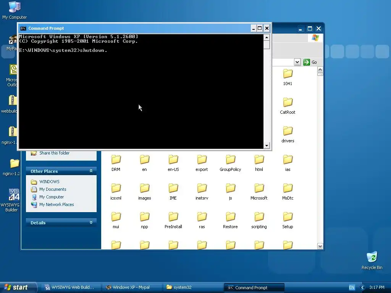Image resolution: width=391 pixels, height=293 pixels.
Task: Open the drivers folder
Action: pyautogui.click(x=288, y=135)
